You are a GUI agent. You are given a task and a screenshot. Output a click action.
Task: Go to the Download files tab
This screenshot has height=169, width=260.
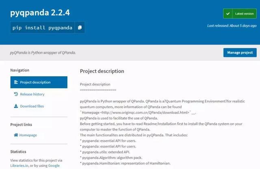point(32,106)
